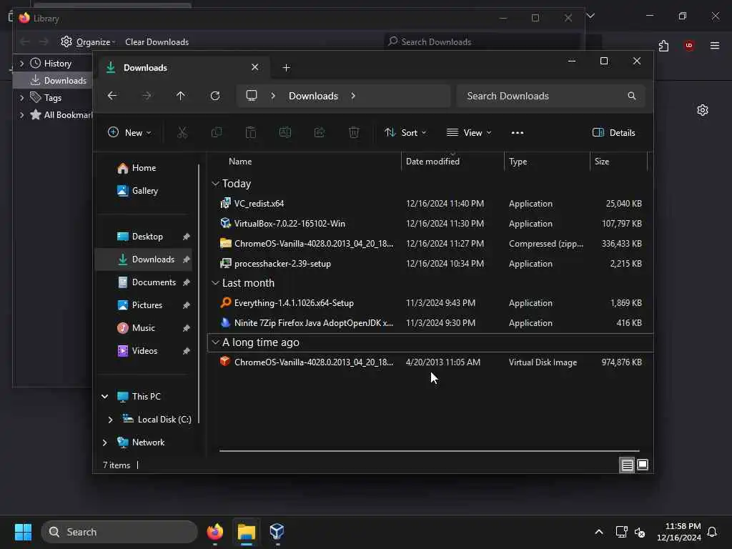Screen dimensions: 732x549
Task: Close the Downloads Explorer tab
Action: (255, 67)
